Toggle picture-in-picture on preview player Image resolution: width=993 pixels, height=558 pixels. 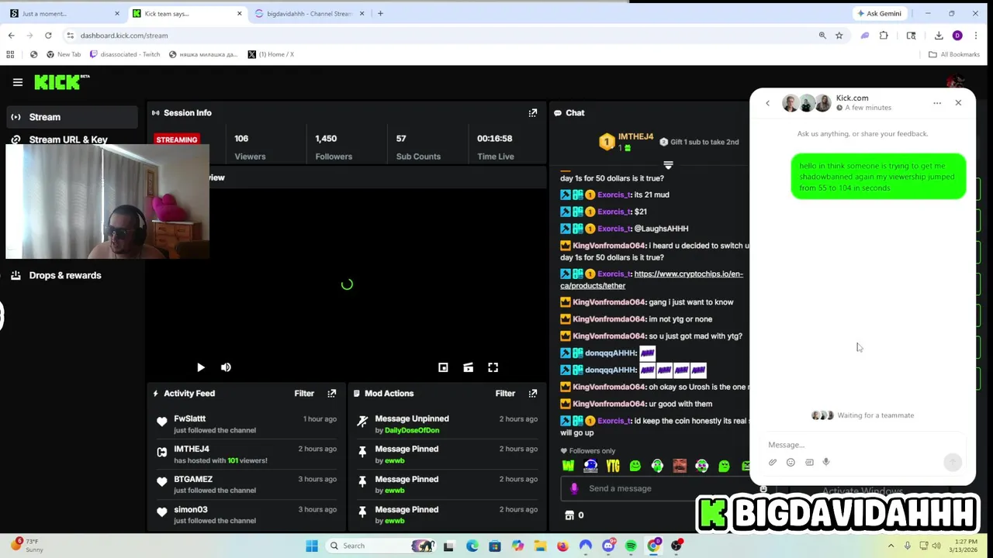pos(443,367)
